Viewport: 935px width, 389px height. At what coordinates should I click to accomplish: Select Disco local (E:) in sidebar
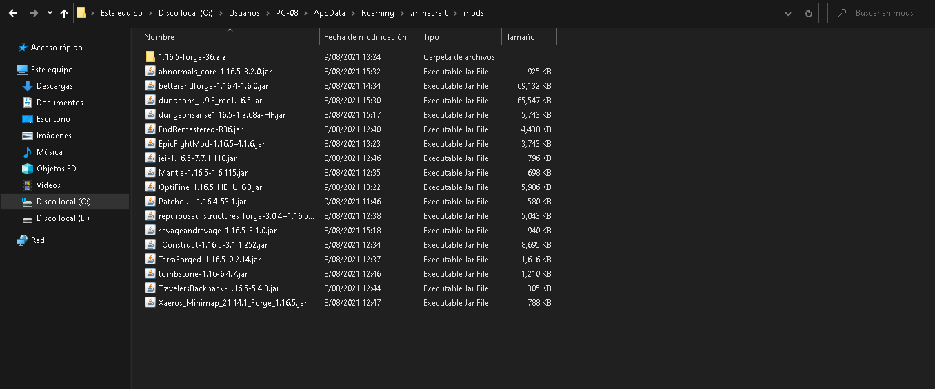point(63,218)
